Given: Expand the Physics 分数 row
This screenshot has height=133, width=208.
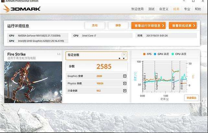Looking at the screenshot, I should point(125,83).
